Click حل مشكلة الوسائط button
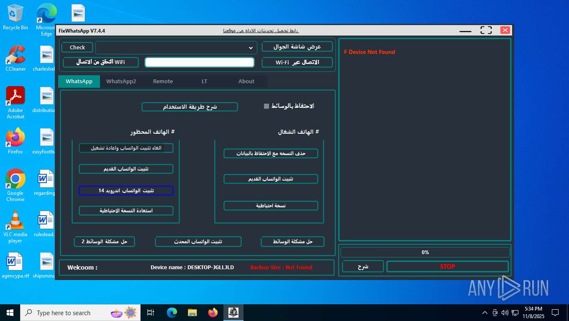This screenshot has height=321, width=569. tap(292, 242)
